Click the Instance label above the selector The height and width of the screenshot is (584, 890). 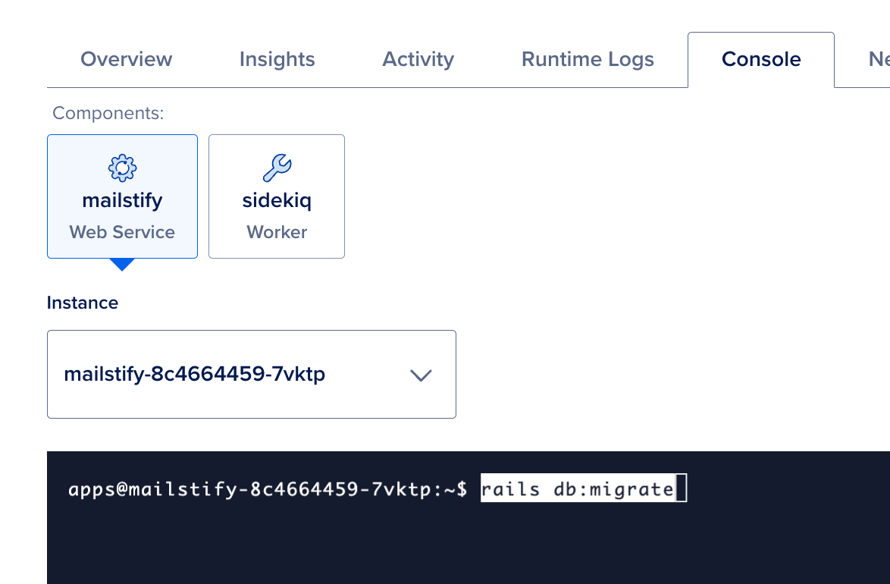pos(83,302)
